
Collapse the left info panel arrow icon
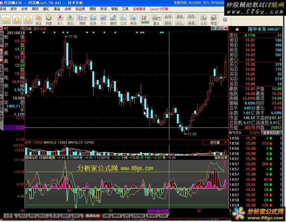tap(1, 28)
